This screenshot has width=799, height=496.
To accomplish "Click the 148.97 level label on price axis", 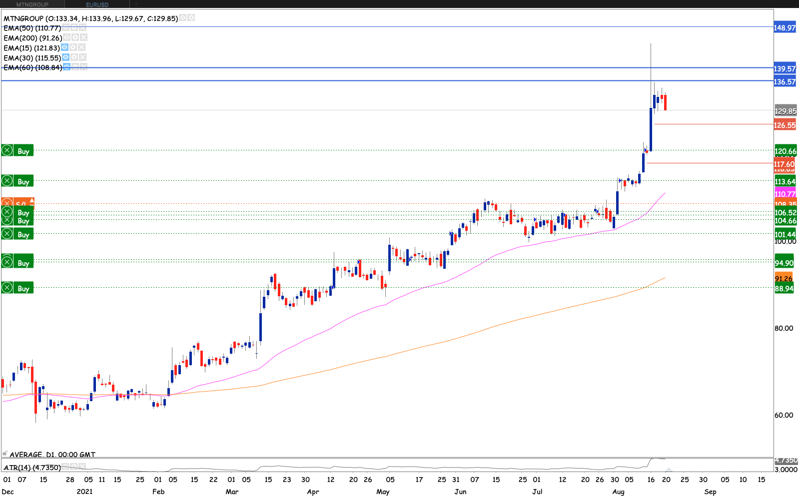I will click(785, 28).
